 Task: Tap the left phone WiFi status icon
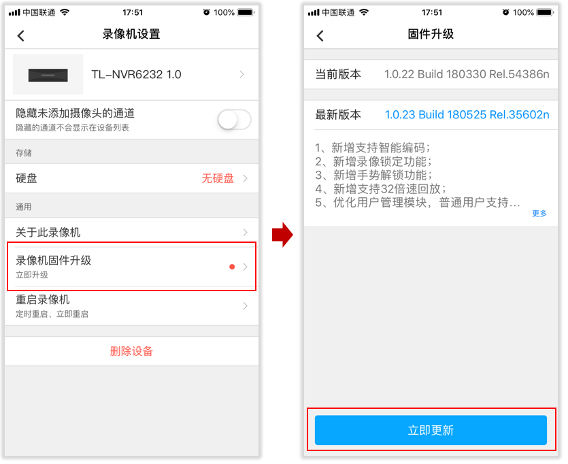(x=65, y=12)
